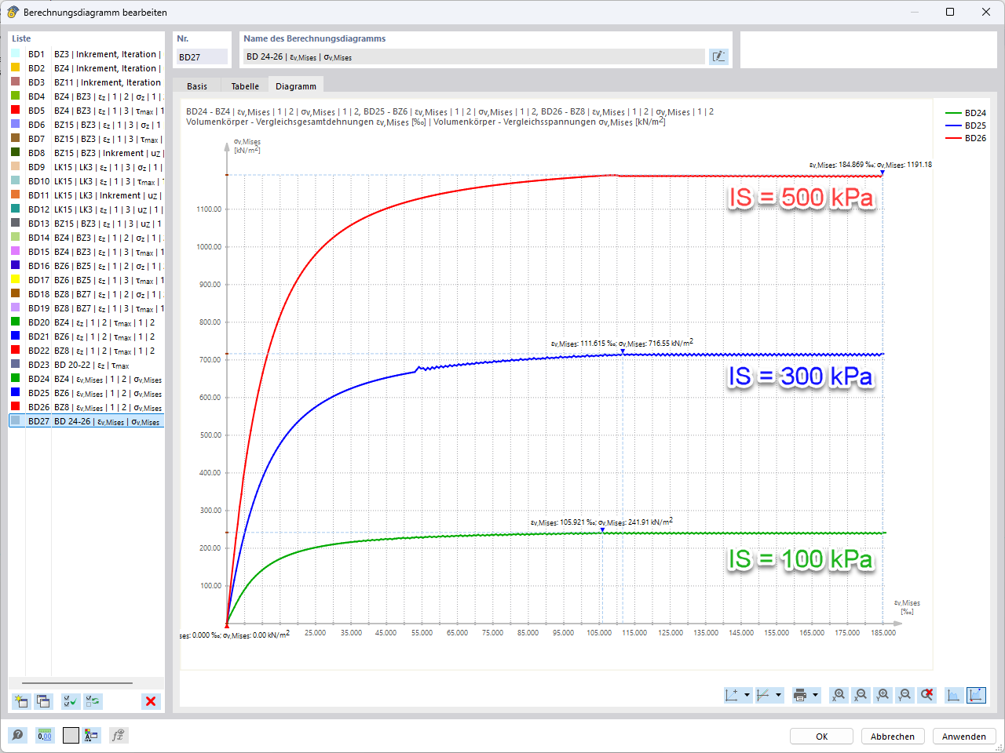Open dropdown arrow next to printer icon

coord(815,695)
